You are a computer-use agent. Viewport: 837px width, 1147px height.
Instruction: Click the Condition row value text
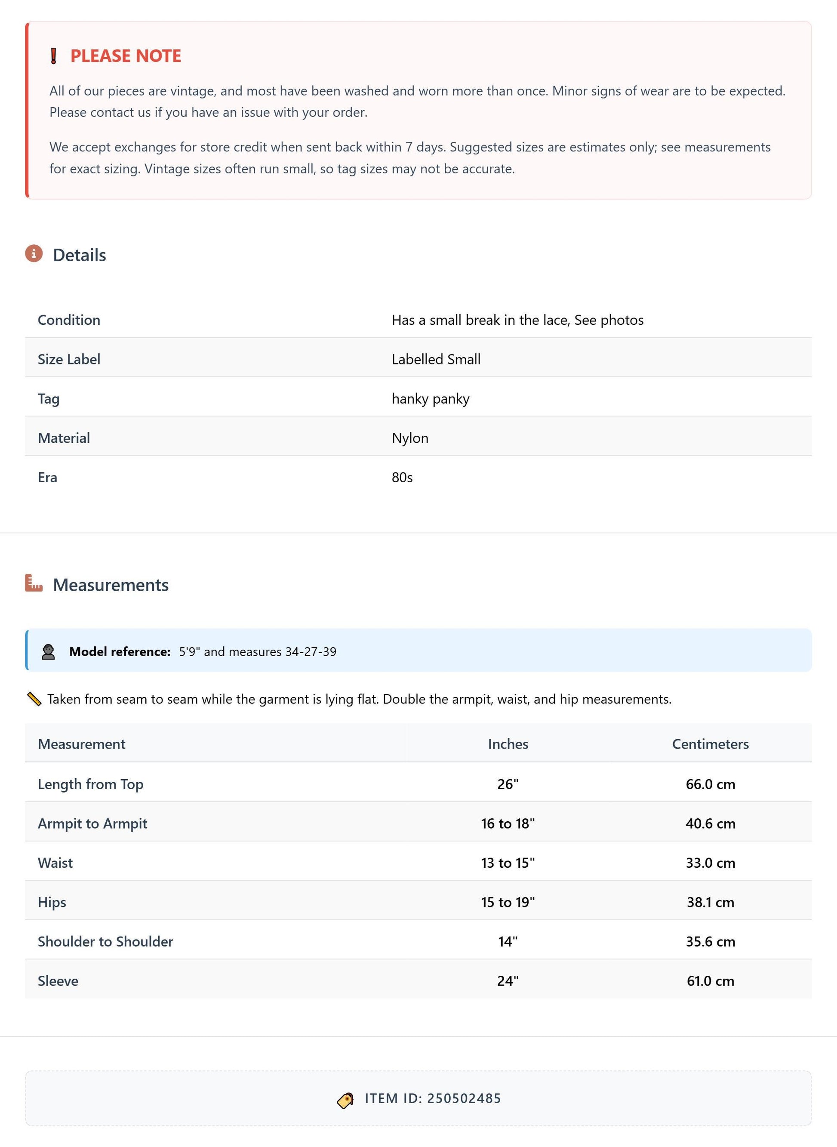517,320
